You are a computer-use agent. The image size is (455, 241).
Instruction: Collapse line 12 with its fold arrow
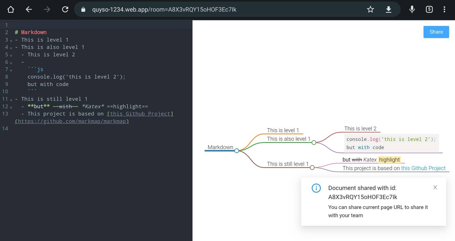(x=10, y=107)
